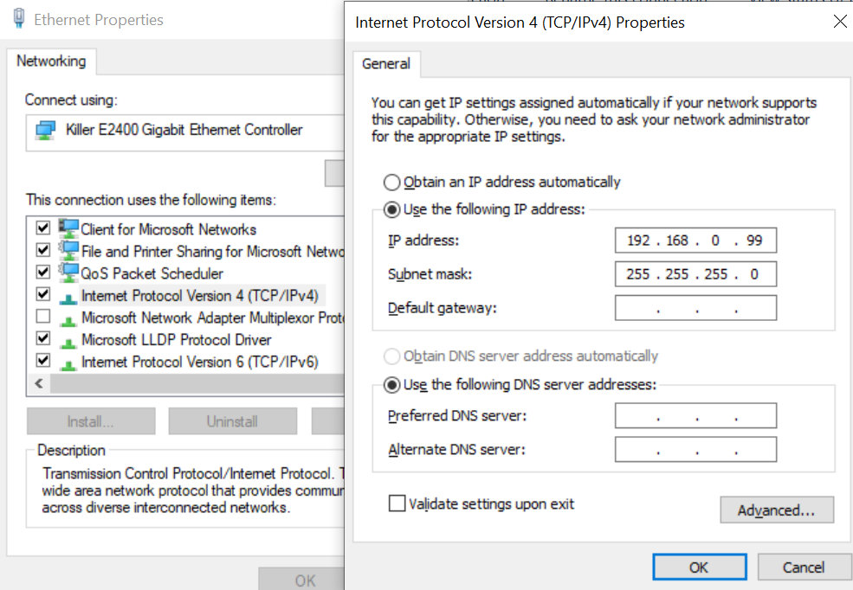Screen dimensions: 853x590
Task: Click the File and Printer Sharing icon
Action: click(x=68, y=251)
